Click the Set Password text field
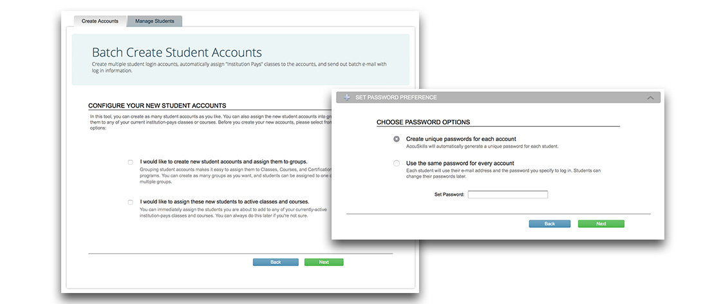Screen dimensions: 703x304 507,194
